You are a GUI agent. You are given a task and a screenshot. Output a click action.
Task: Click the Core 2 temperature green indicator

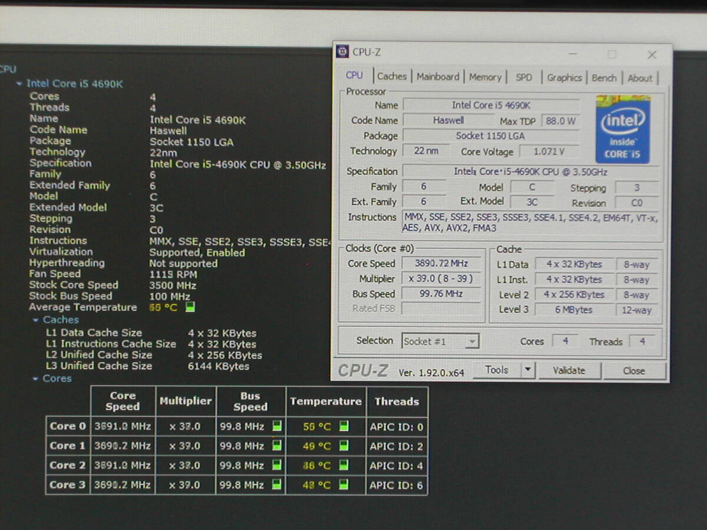pos(343,465)
